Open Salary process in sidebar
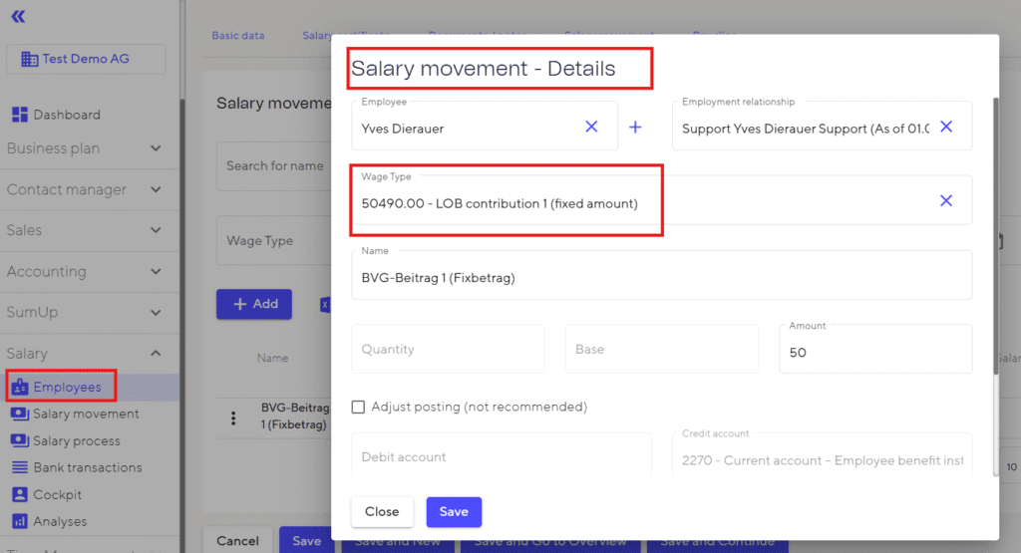1021x553 pixels. [76, 440]
